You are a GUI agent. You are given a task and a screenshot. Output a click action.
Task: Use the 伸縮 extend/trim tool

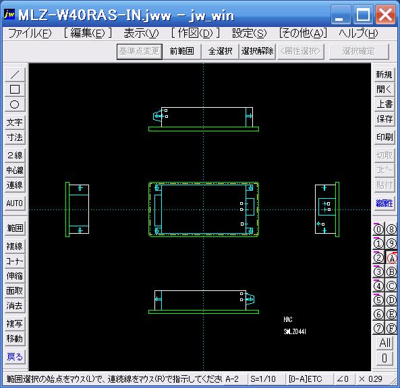[15, 276]
